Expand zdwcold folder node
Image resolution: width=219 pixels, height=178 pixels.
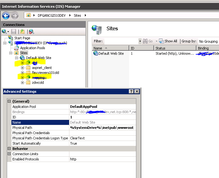22,83
